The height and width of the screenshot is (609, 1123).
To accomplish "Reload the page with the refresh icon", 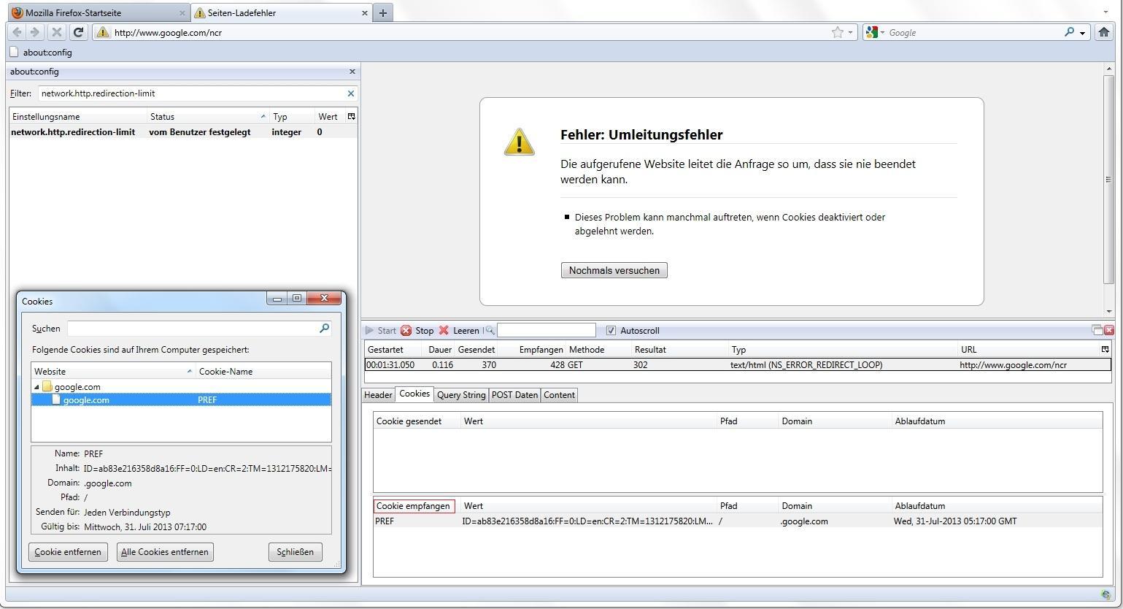I will (x=78, y=32).
